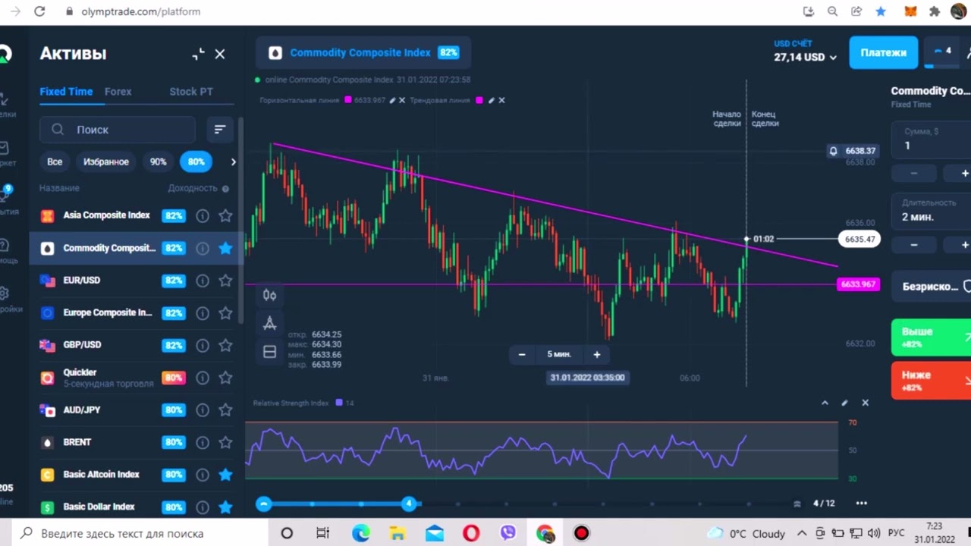The image size is (971, 546).
Task: Close the Relative Strength Index indicator
Action: tap(865, 403)
